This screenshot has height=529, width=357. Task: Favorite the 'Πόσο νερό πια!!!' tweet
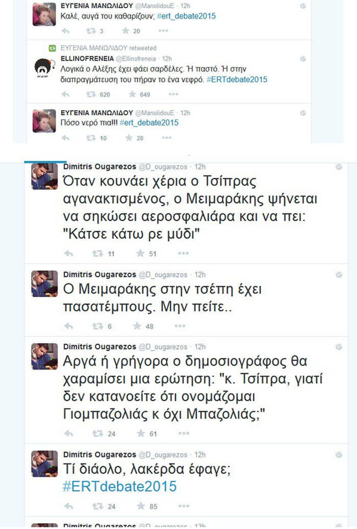pyautogui.click(x=129, y=138)
